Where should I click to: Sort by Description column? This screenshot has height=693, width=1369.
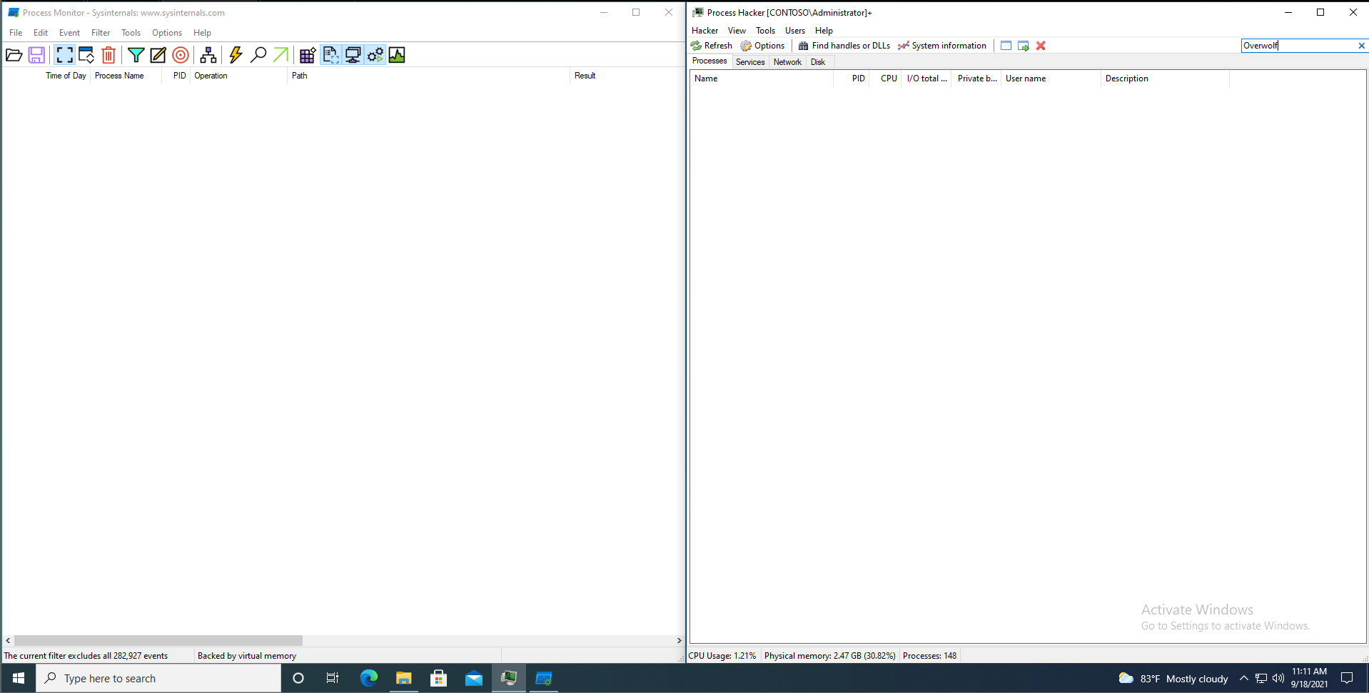click(x=1165, y=79)
